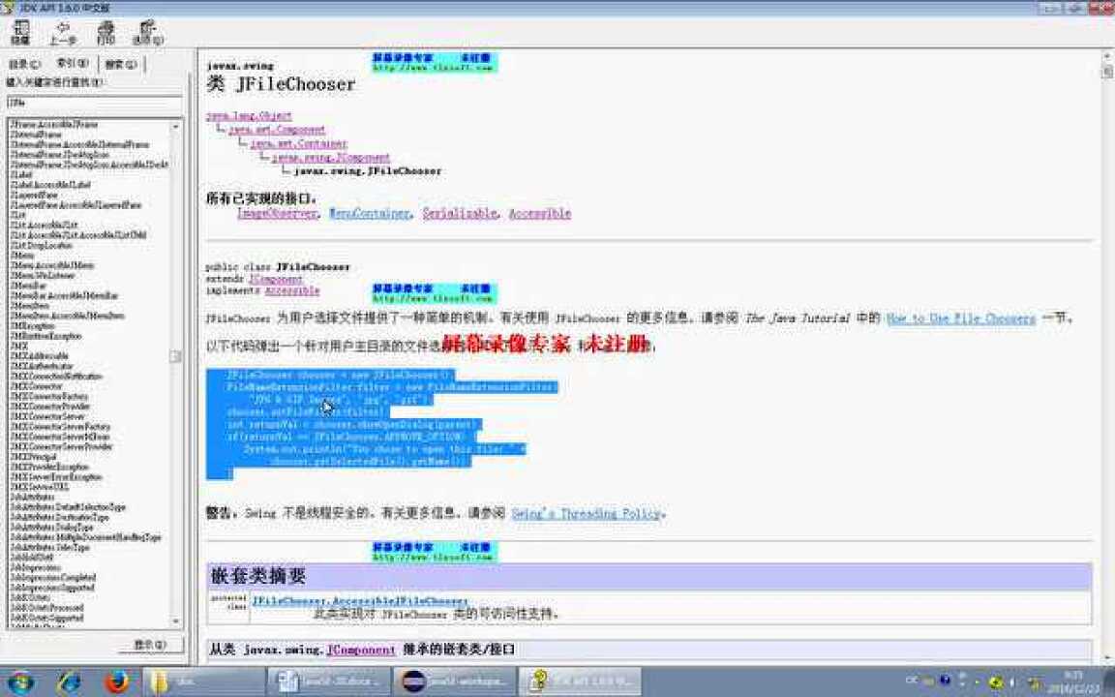Select JMXPrincipal in the index list

[33, 457]
